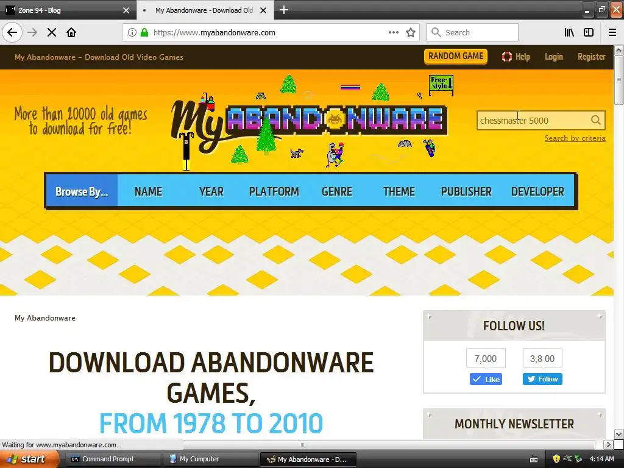Close the Zone 94 - Blog tab
Image resolution: width=624 pixels, height=468 pixels.
[x=126, y=10]
